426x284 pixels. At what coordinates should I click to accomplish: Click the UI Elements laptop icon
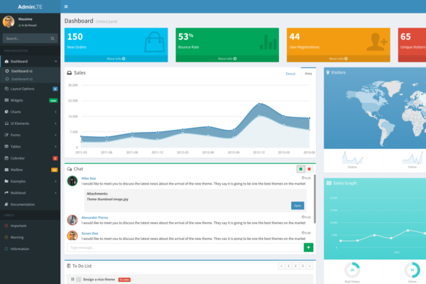click(x=6, y=124)
